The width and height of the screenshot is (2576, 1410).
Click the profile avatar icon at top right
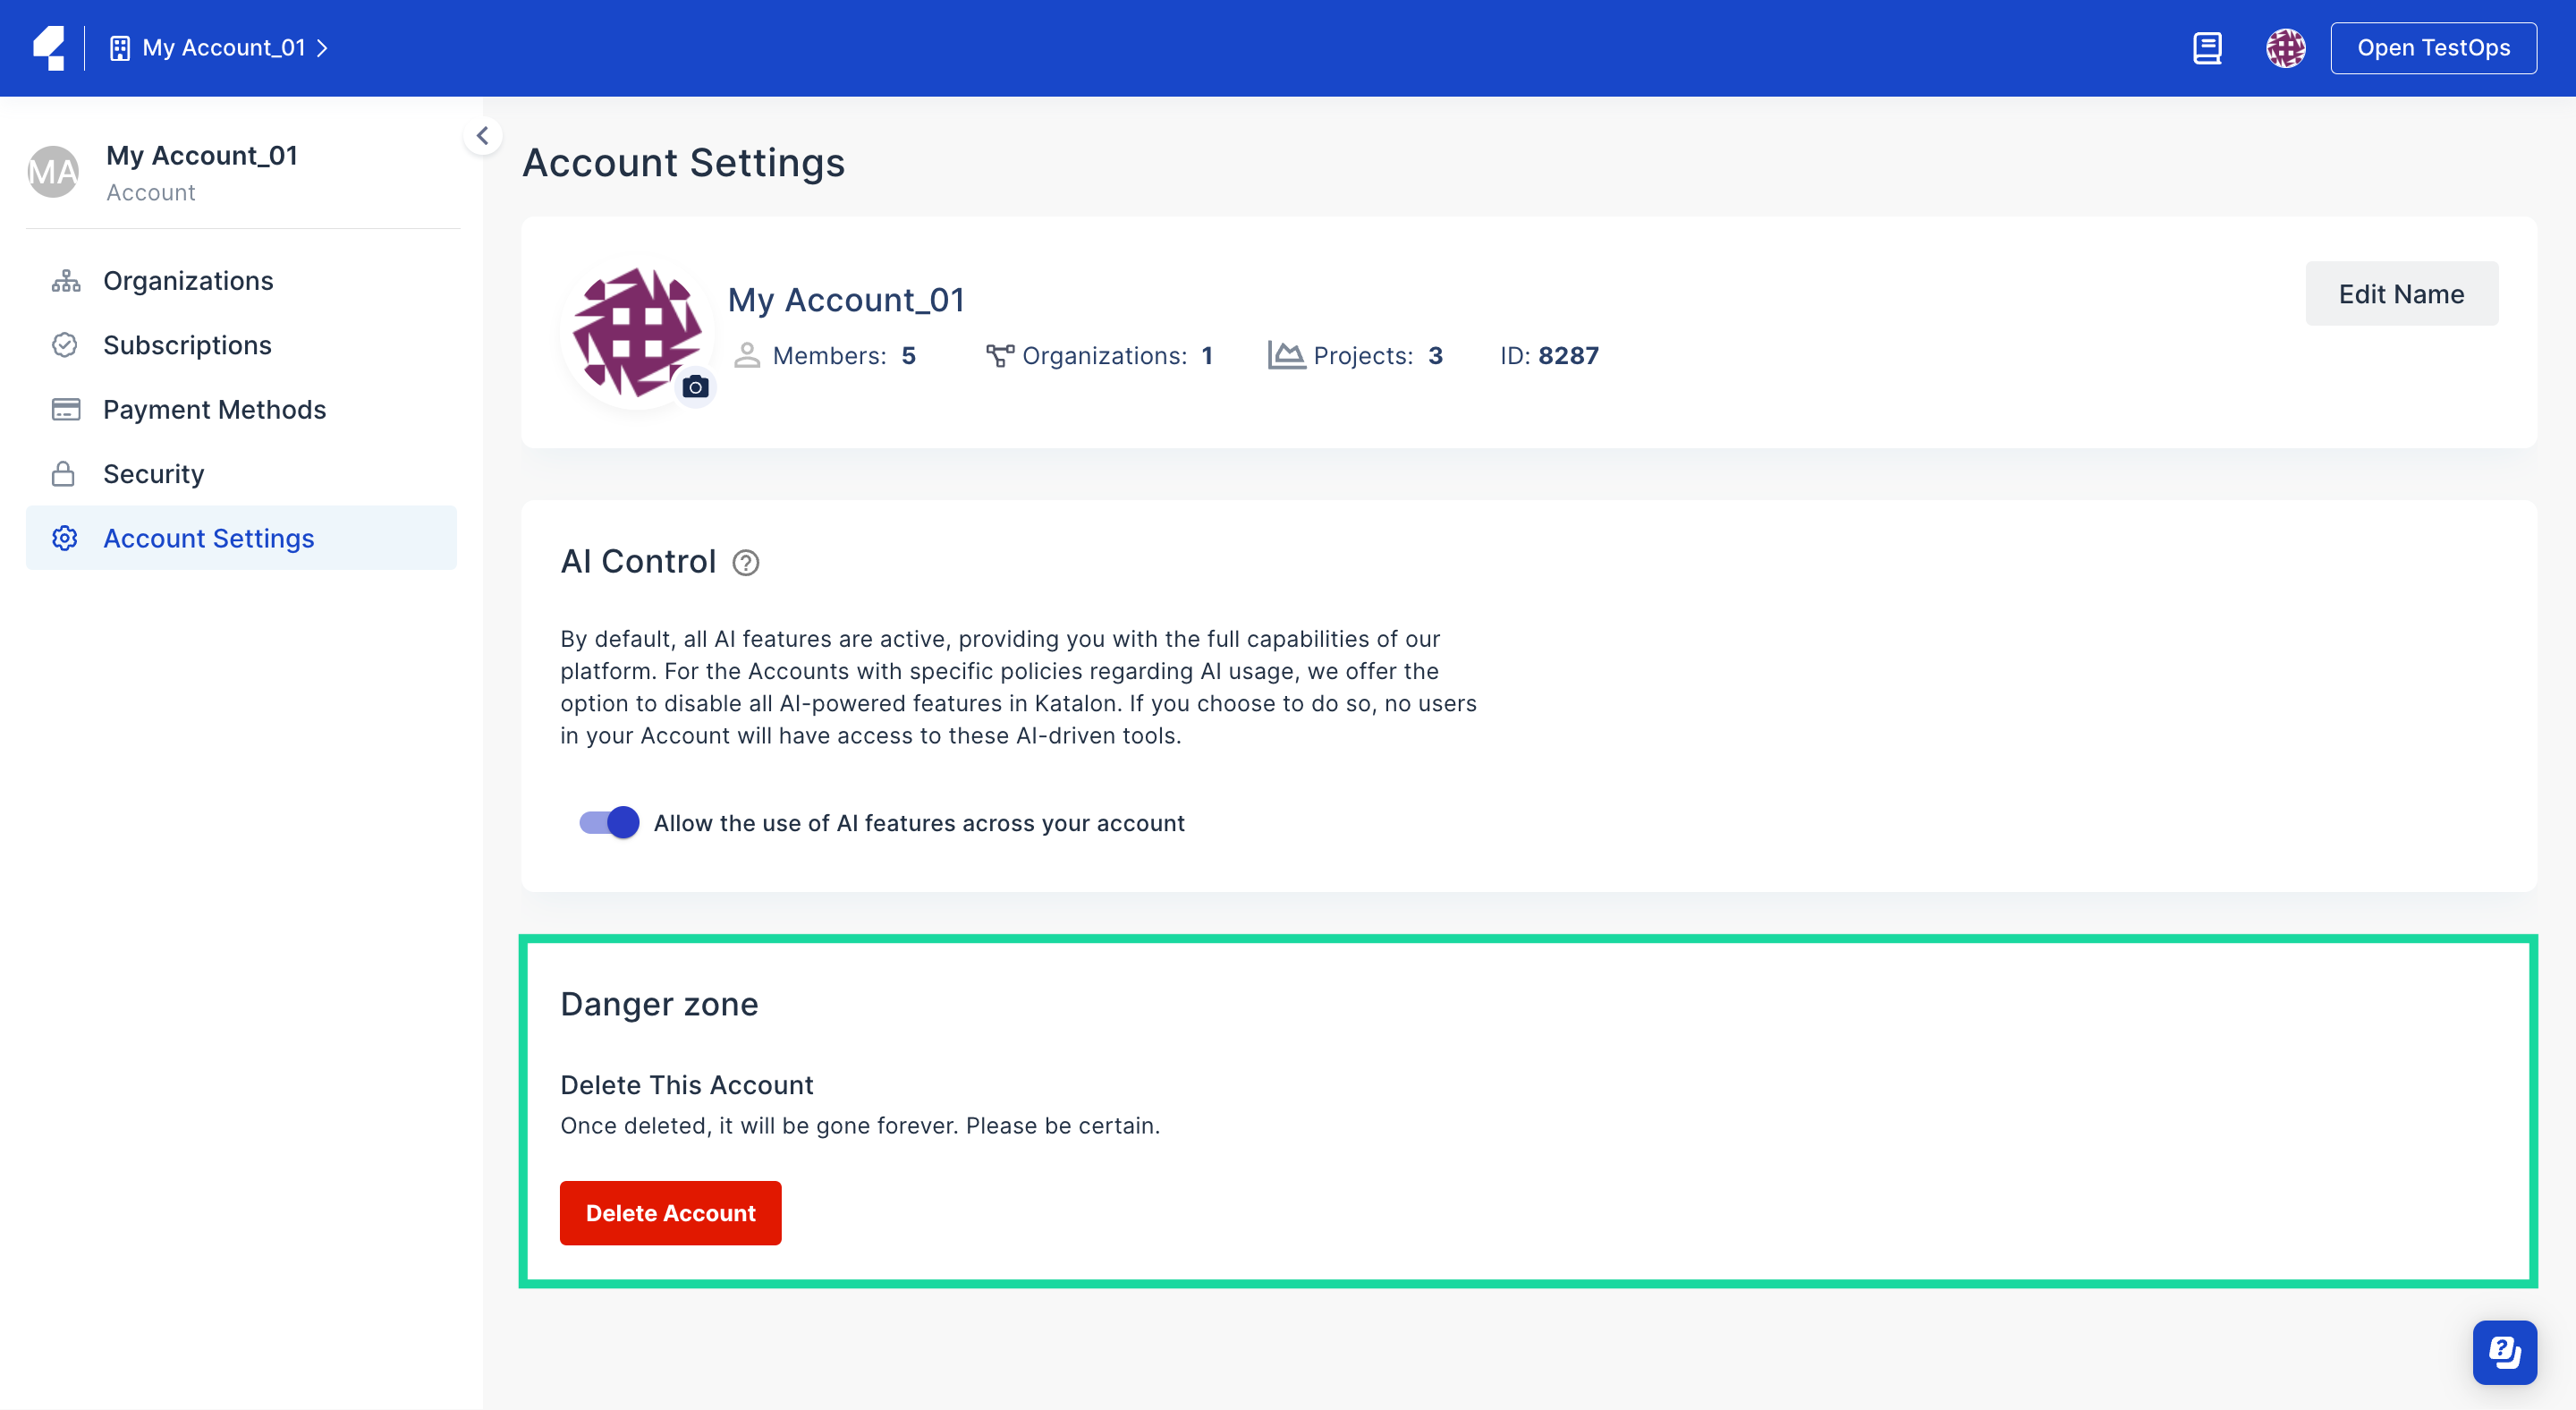[2286, 47]
